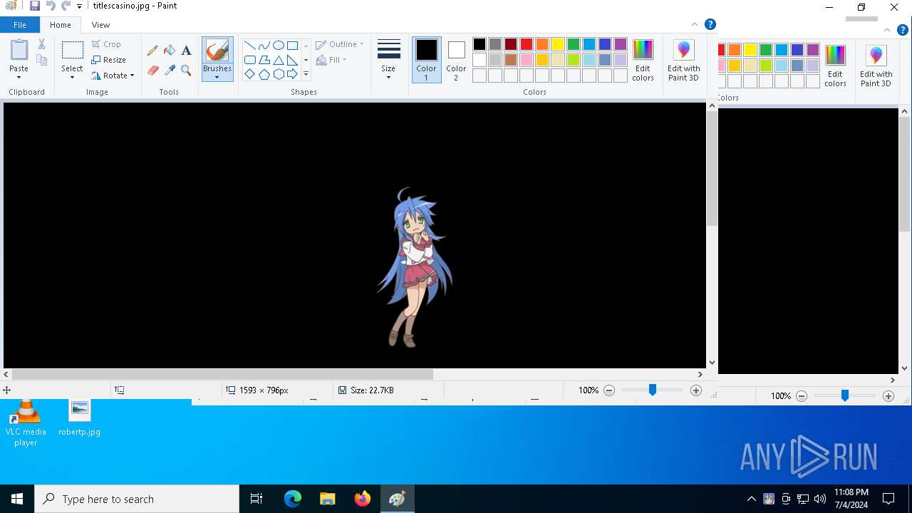Select the Pencil tool

(x=152, y=51)
